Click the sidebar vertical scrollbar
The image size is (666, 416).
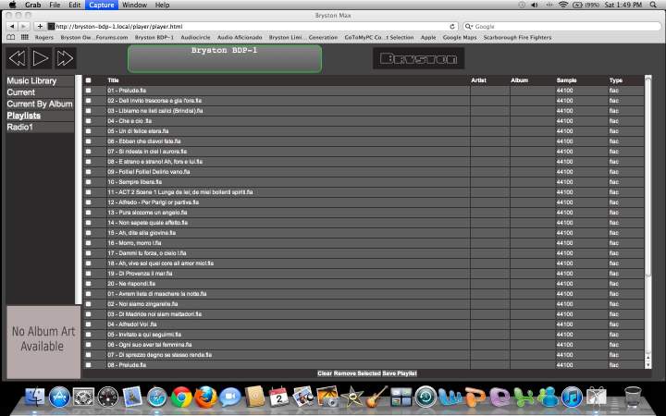click(x=78, y=190)
